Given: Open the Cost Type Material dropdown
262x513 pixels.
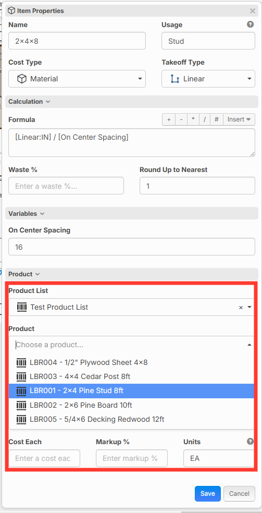Looking at the screenshot, I should click(x=77, y=79).
